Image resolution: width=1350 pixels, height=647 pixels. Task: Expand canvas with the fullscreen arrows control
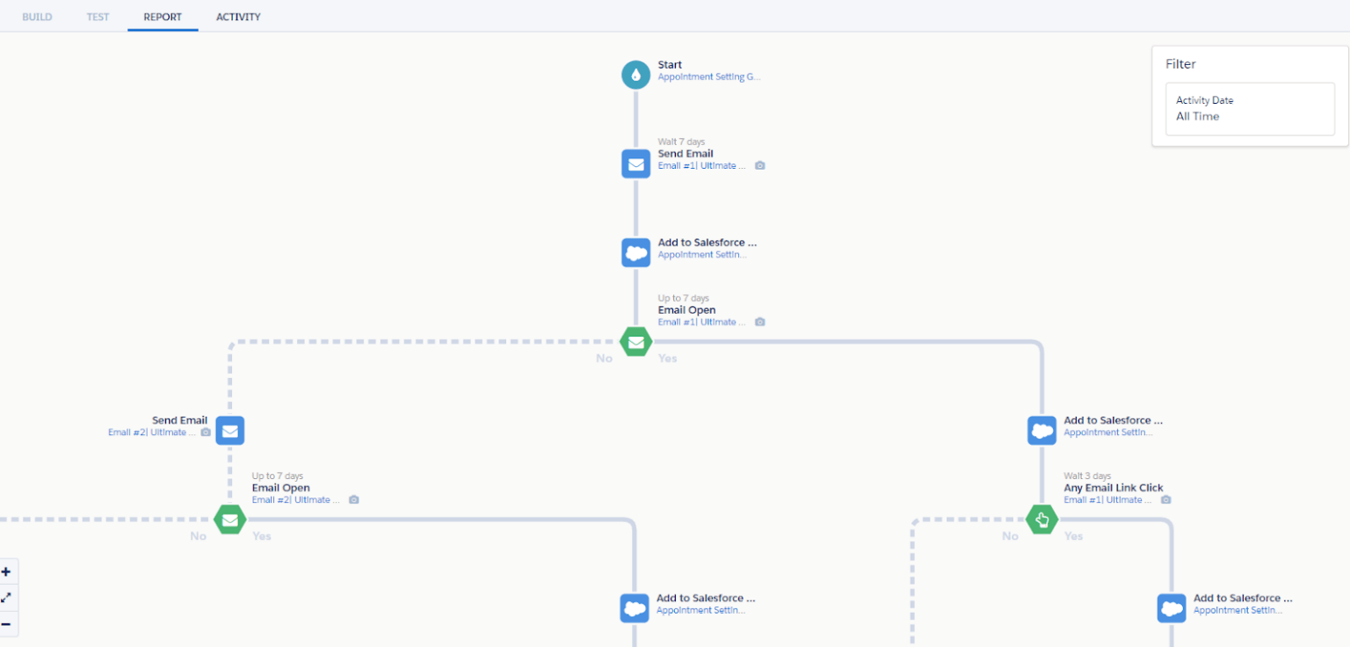coord(8,598)
